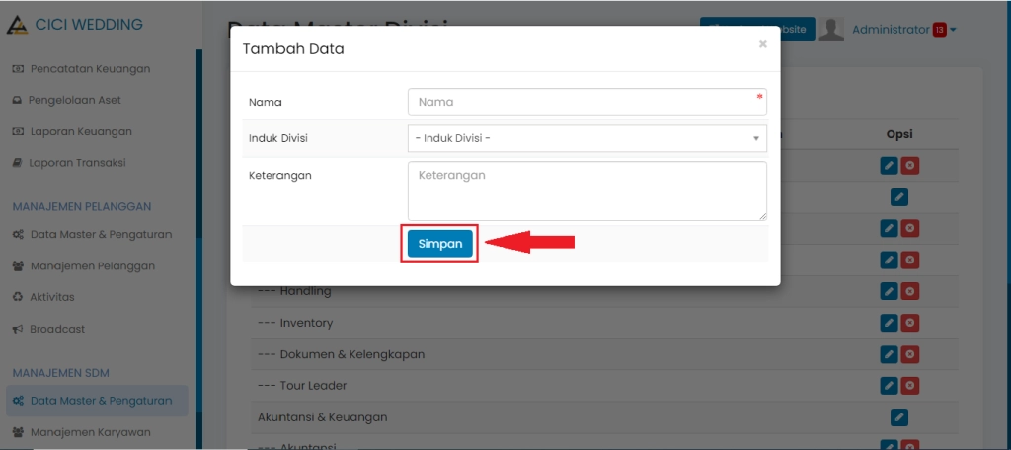Focus the Keterangan text area
The image size is (1011, 450).
pos(586,190)
